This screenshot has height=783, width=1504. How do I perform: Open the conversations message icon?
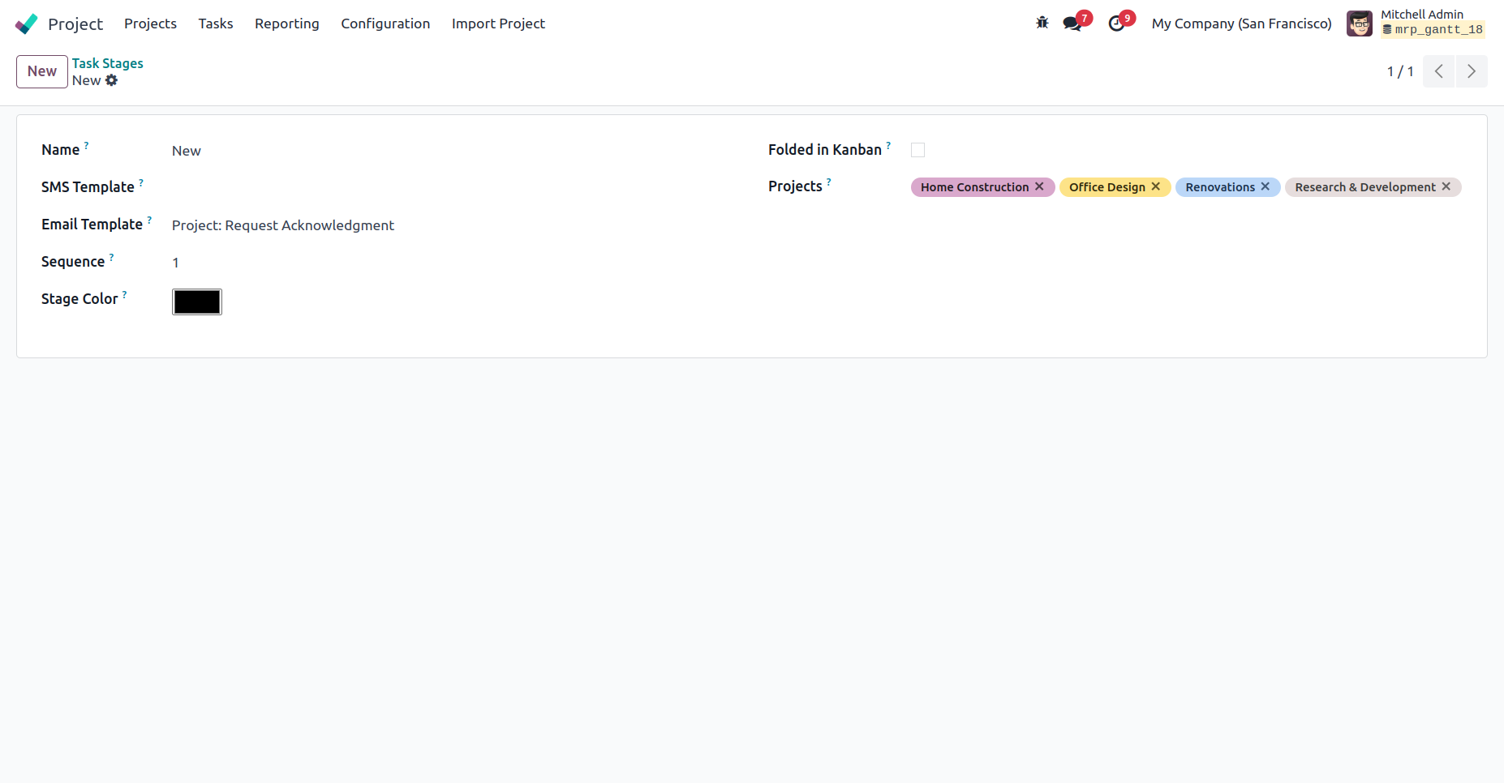pyautogui.click(x=1072, y=24)
